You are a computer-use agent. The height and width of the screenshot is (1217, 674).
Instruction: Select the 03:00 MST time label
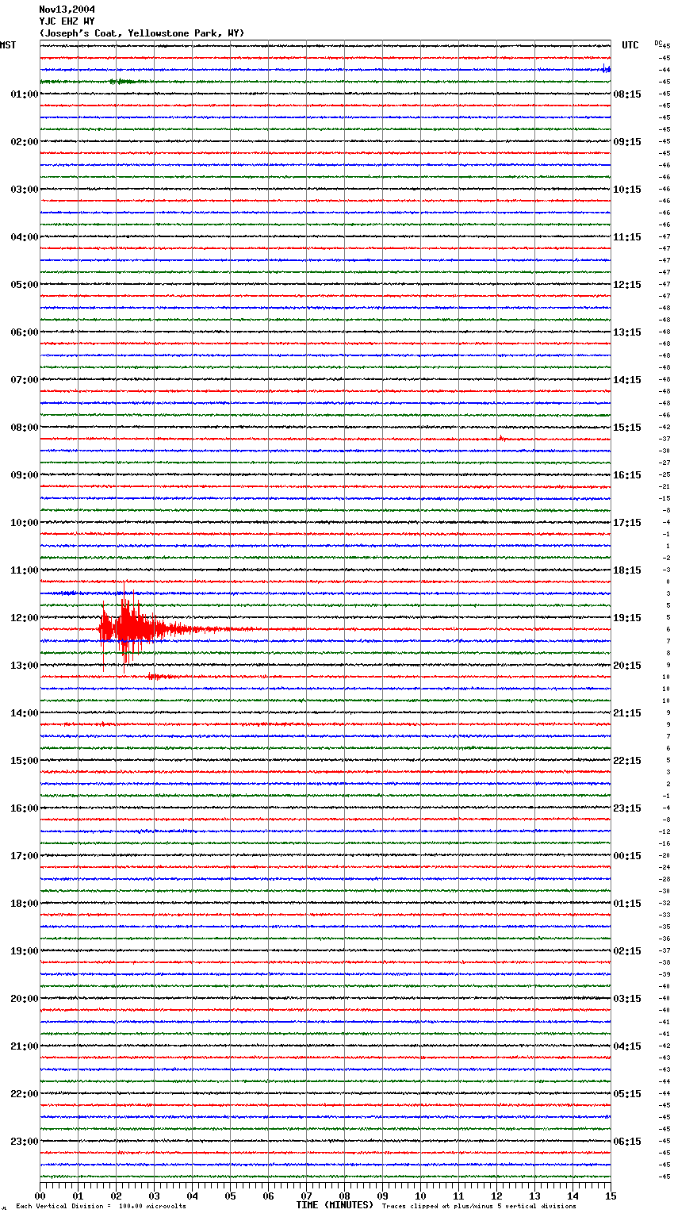point(24,190)
